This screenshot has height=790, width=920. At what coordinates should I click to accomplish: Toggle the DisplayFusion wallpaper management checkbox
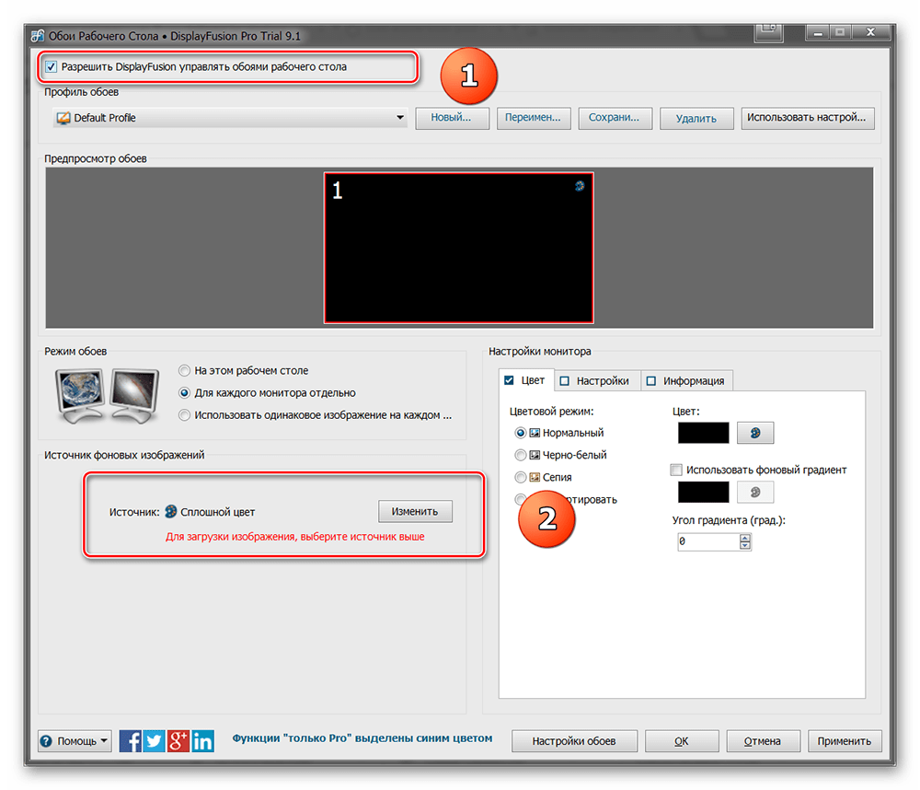[x=52, y=67]
